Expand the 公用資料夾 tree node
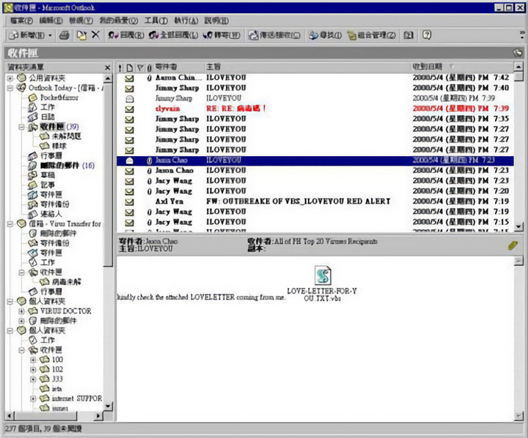The image size is (528, 438). tap(11, 77)
